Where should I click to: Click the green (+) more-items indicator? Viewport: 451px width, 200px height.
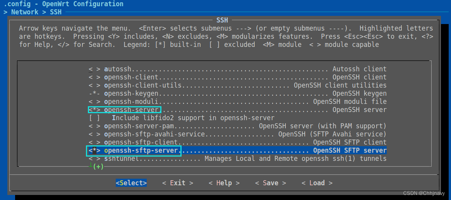(98, 167)
